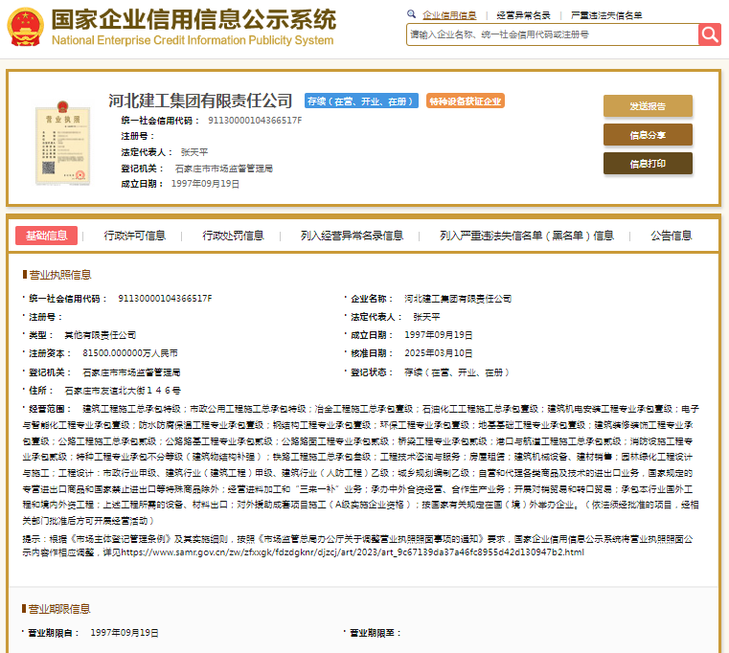Screen dimensions: 729x653
Task: Click the 营业期限信息 section heading
Action: [59, 609]
